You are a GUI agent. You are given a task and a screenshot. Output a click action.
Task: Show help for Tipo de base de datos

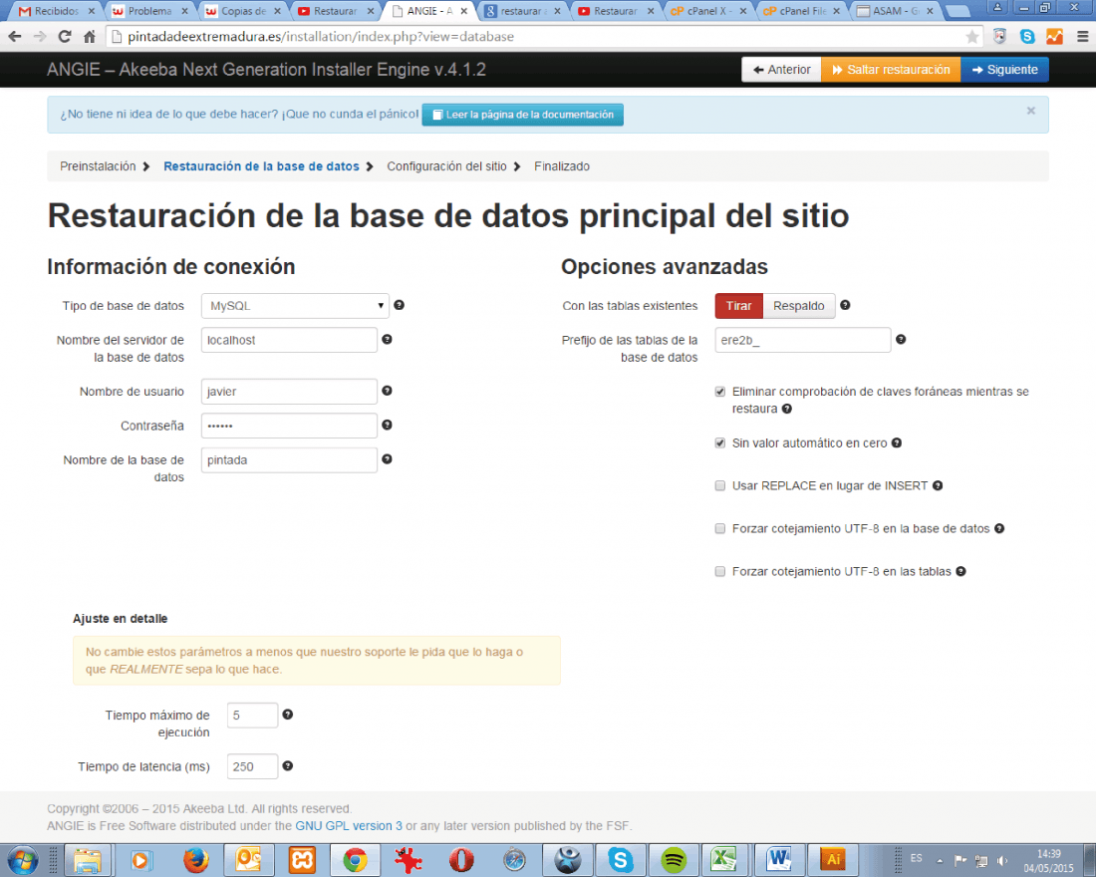[400, 305]
